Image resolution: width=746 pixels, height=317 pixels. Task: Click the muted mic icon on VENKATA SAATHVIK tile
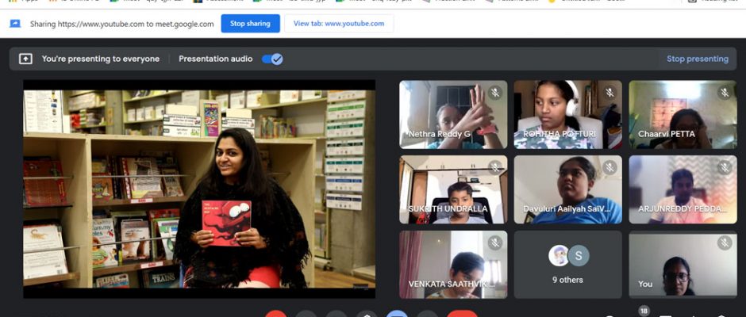(494, 243)
